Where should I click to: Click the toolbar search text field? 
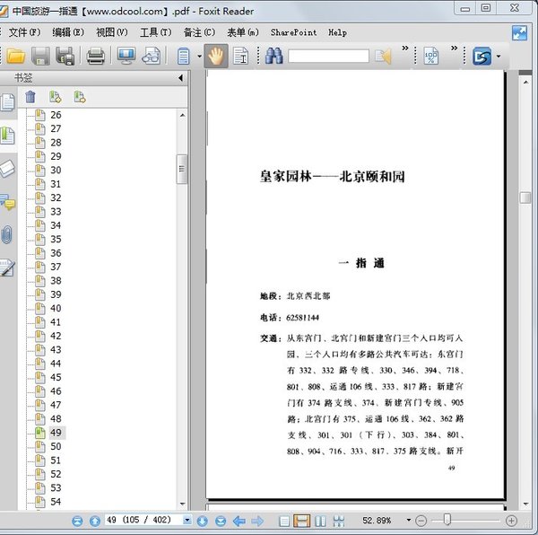328,56
